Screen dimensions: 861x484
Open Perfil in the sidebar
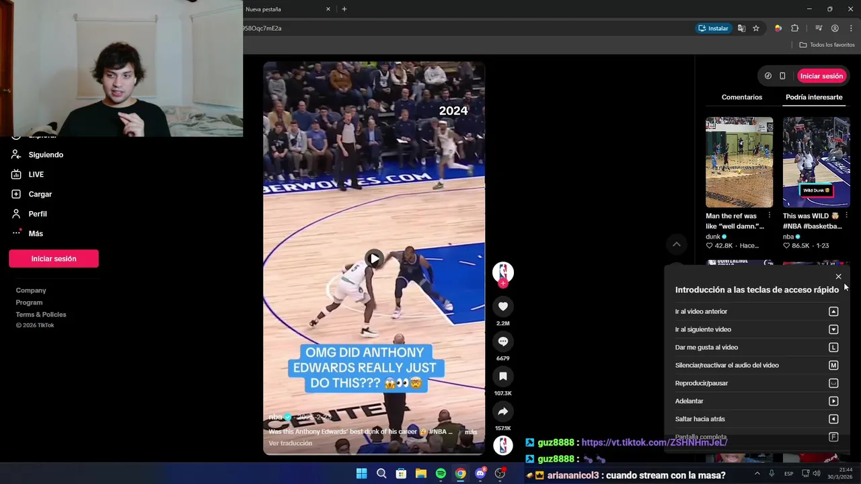pyautogui.click(x=38, y=214)
